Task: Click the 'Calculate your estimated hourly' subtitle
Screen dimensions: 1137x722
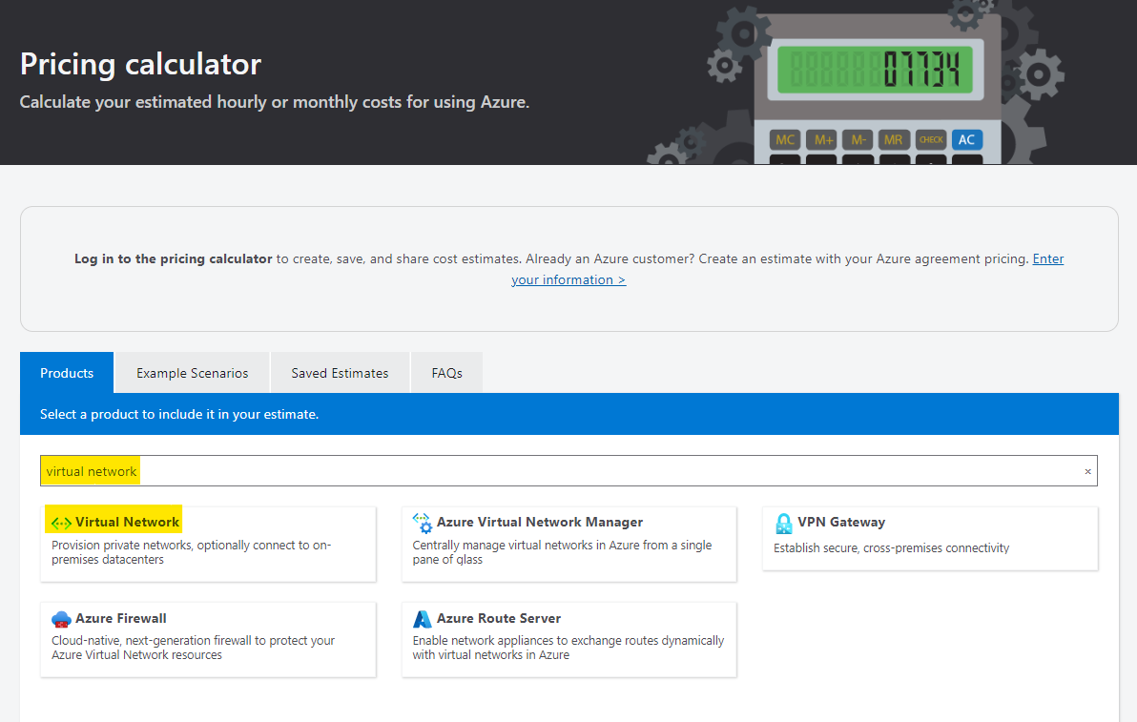Action: coord(275,102)
